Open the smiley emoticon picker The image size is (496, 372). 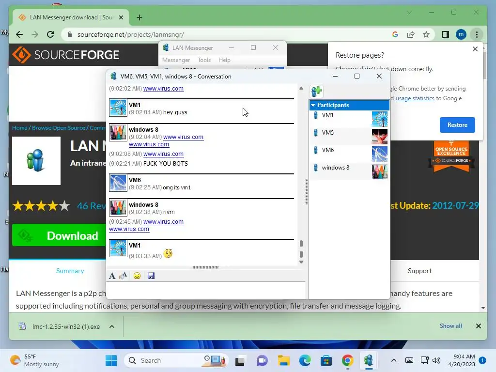137,276
